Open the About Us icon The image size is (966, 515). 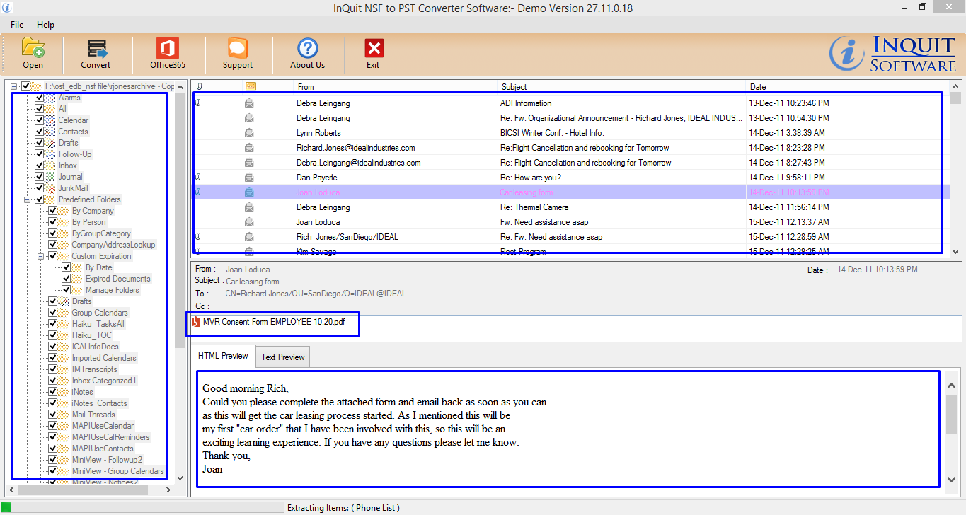tap(307, 48)
